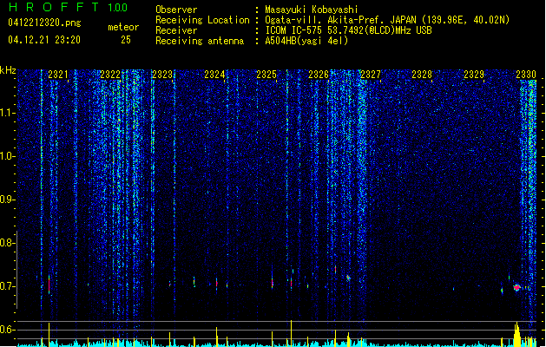This screenshot has height=347, width=546.
Task: Click the observer name Masayuki Kobayashi
Action: pyautogui.click(x=312, y=10)
